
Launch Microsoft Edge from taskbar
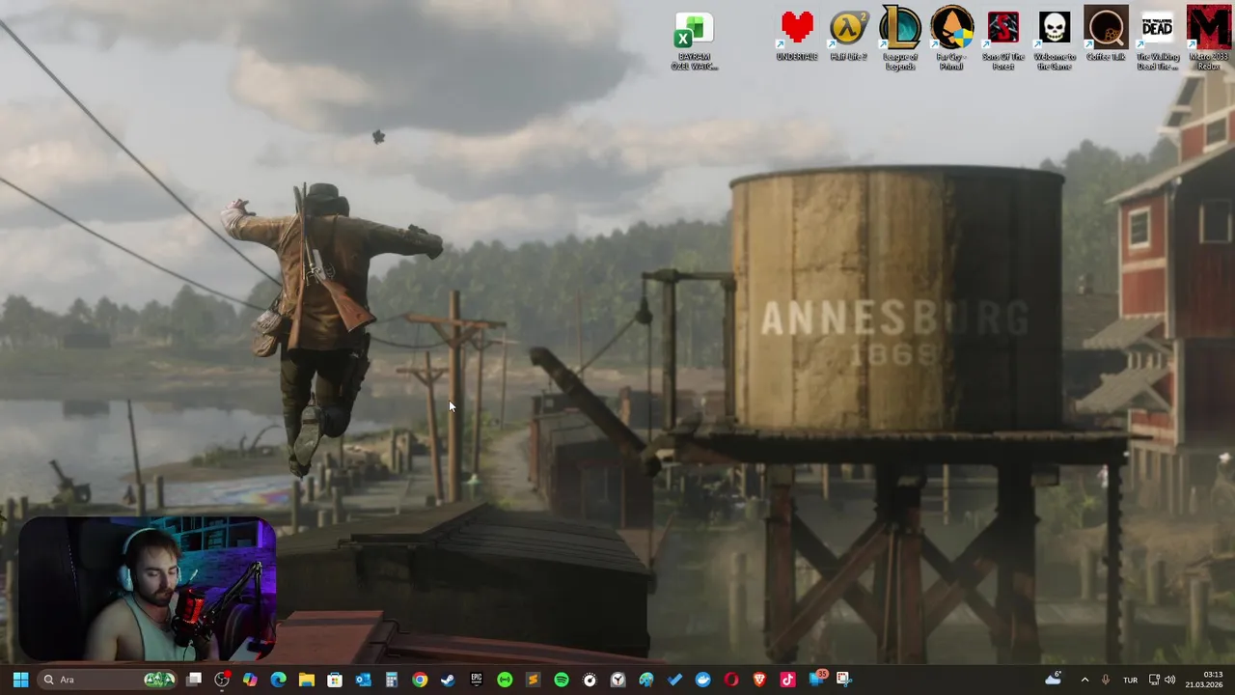click(278, 680)
